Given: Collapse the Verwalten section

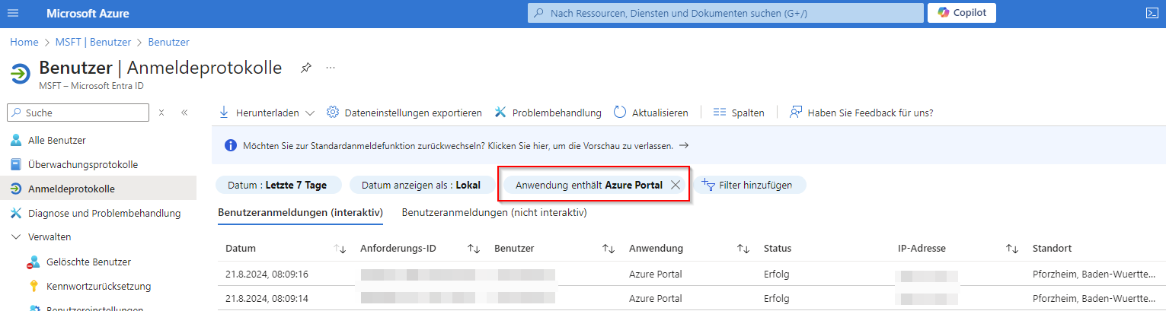Looking at the screenshot, I should click(x=16, y=237).
